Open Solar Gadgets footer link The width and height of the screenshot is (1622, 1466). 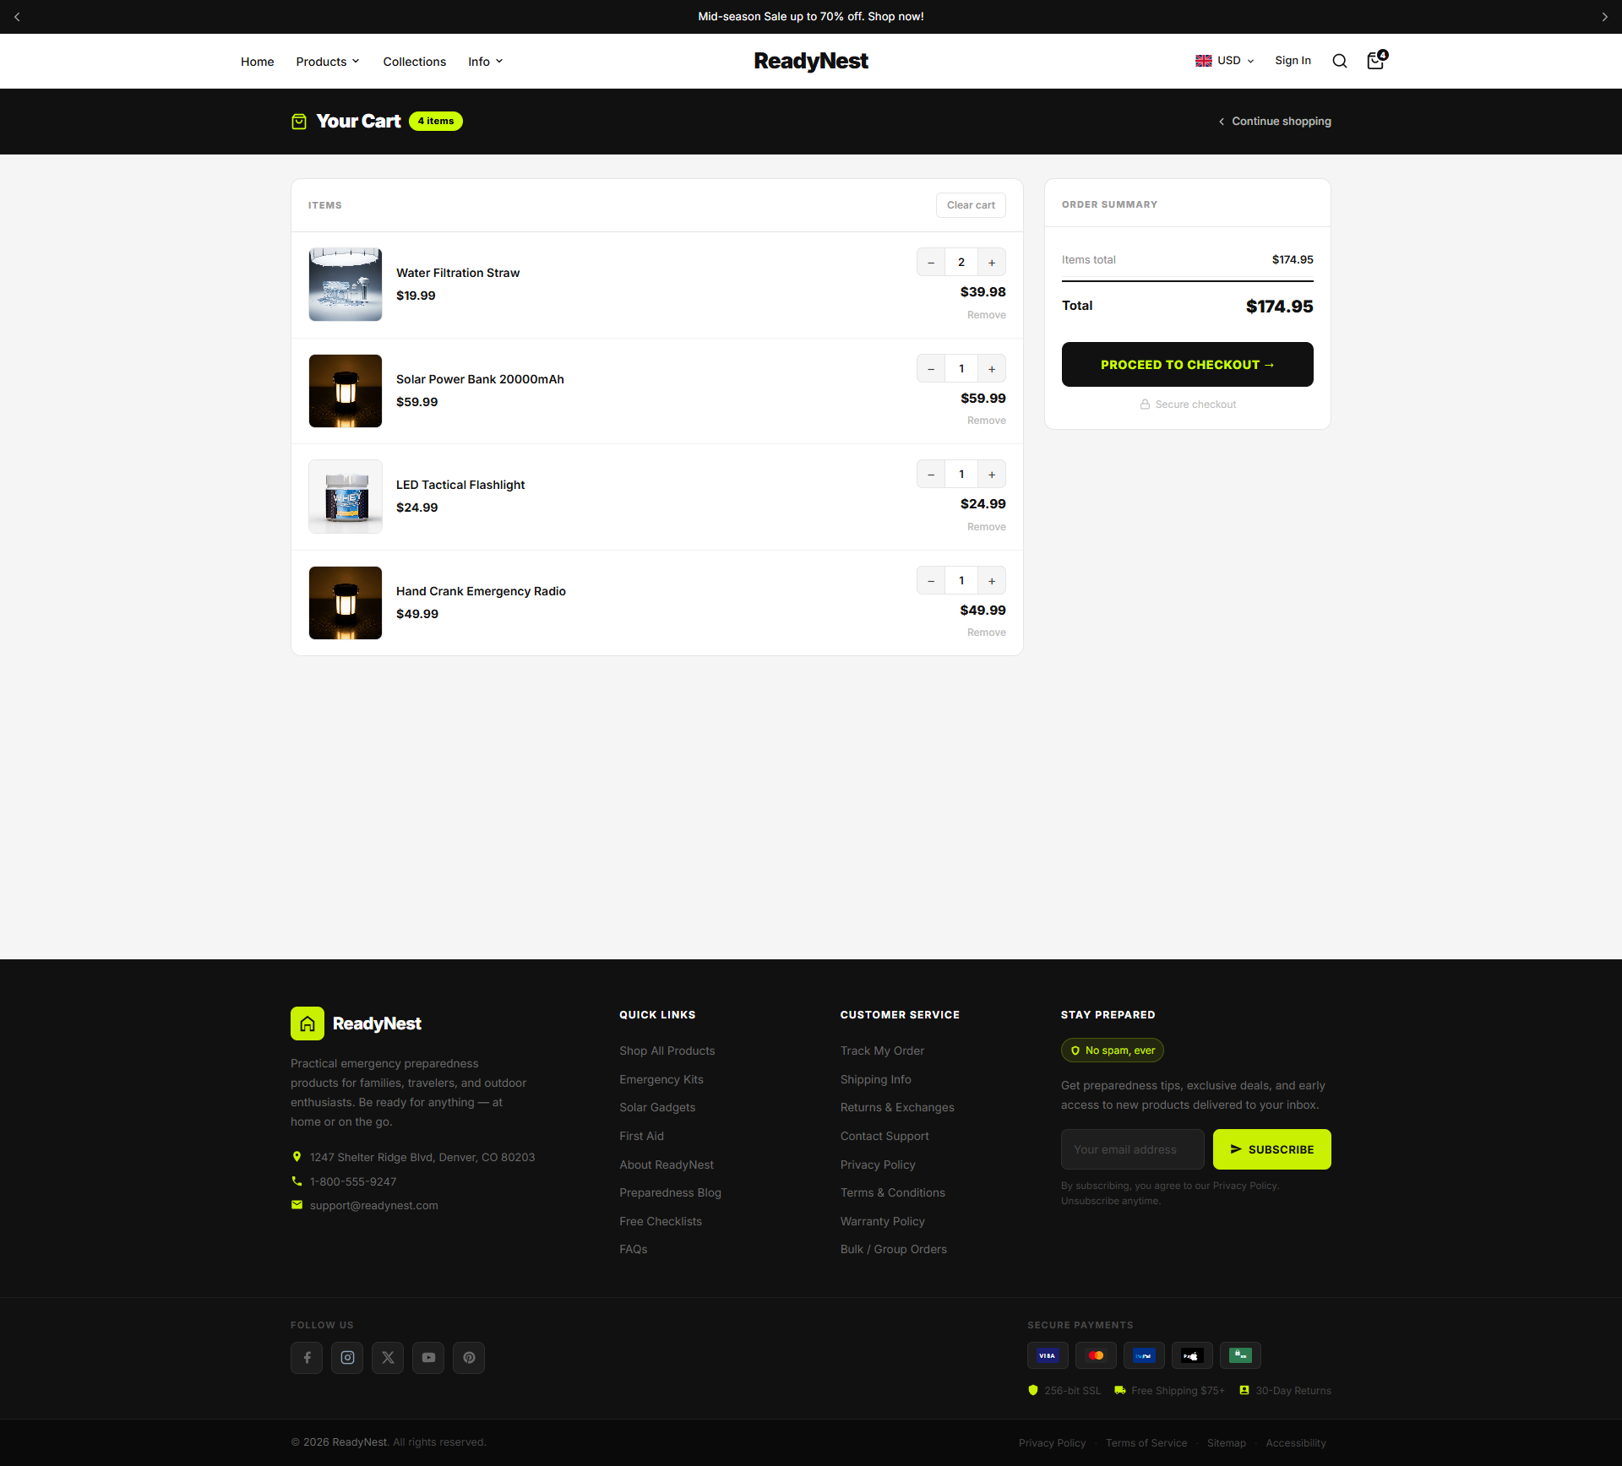coord(657,1107)
